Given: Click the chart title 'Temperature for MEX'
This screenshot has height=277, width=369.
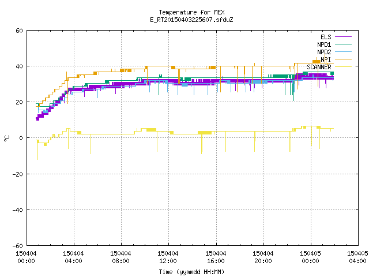Looking at the screenshot, I should pos(191,12).
